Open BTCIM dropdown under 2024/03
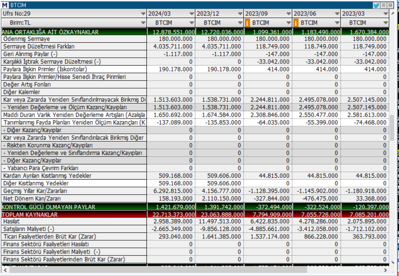The image size is (399, 276). [192, 23]
